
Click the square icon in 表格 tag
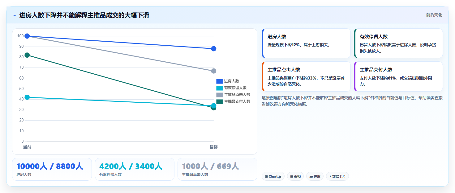(292, 177)
